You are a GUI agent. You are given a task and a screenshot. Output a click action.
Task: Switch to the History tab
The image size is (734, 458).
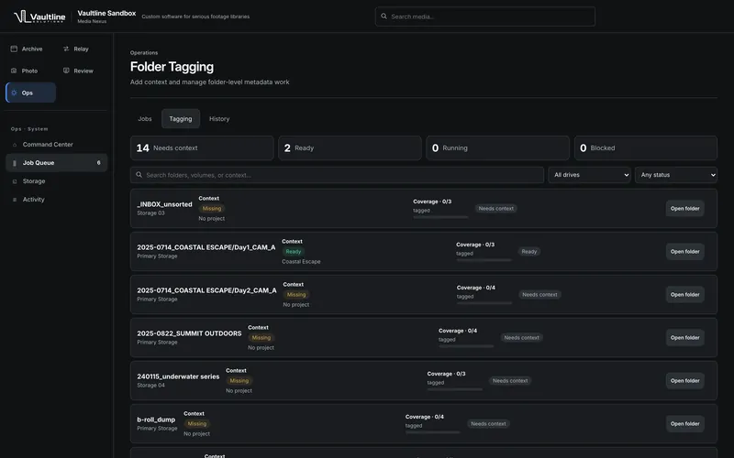point(219,119)
